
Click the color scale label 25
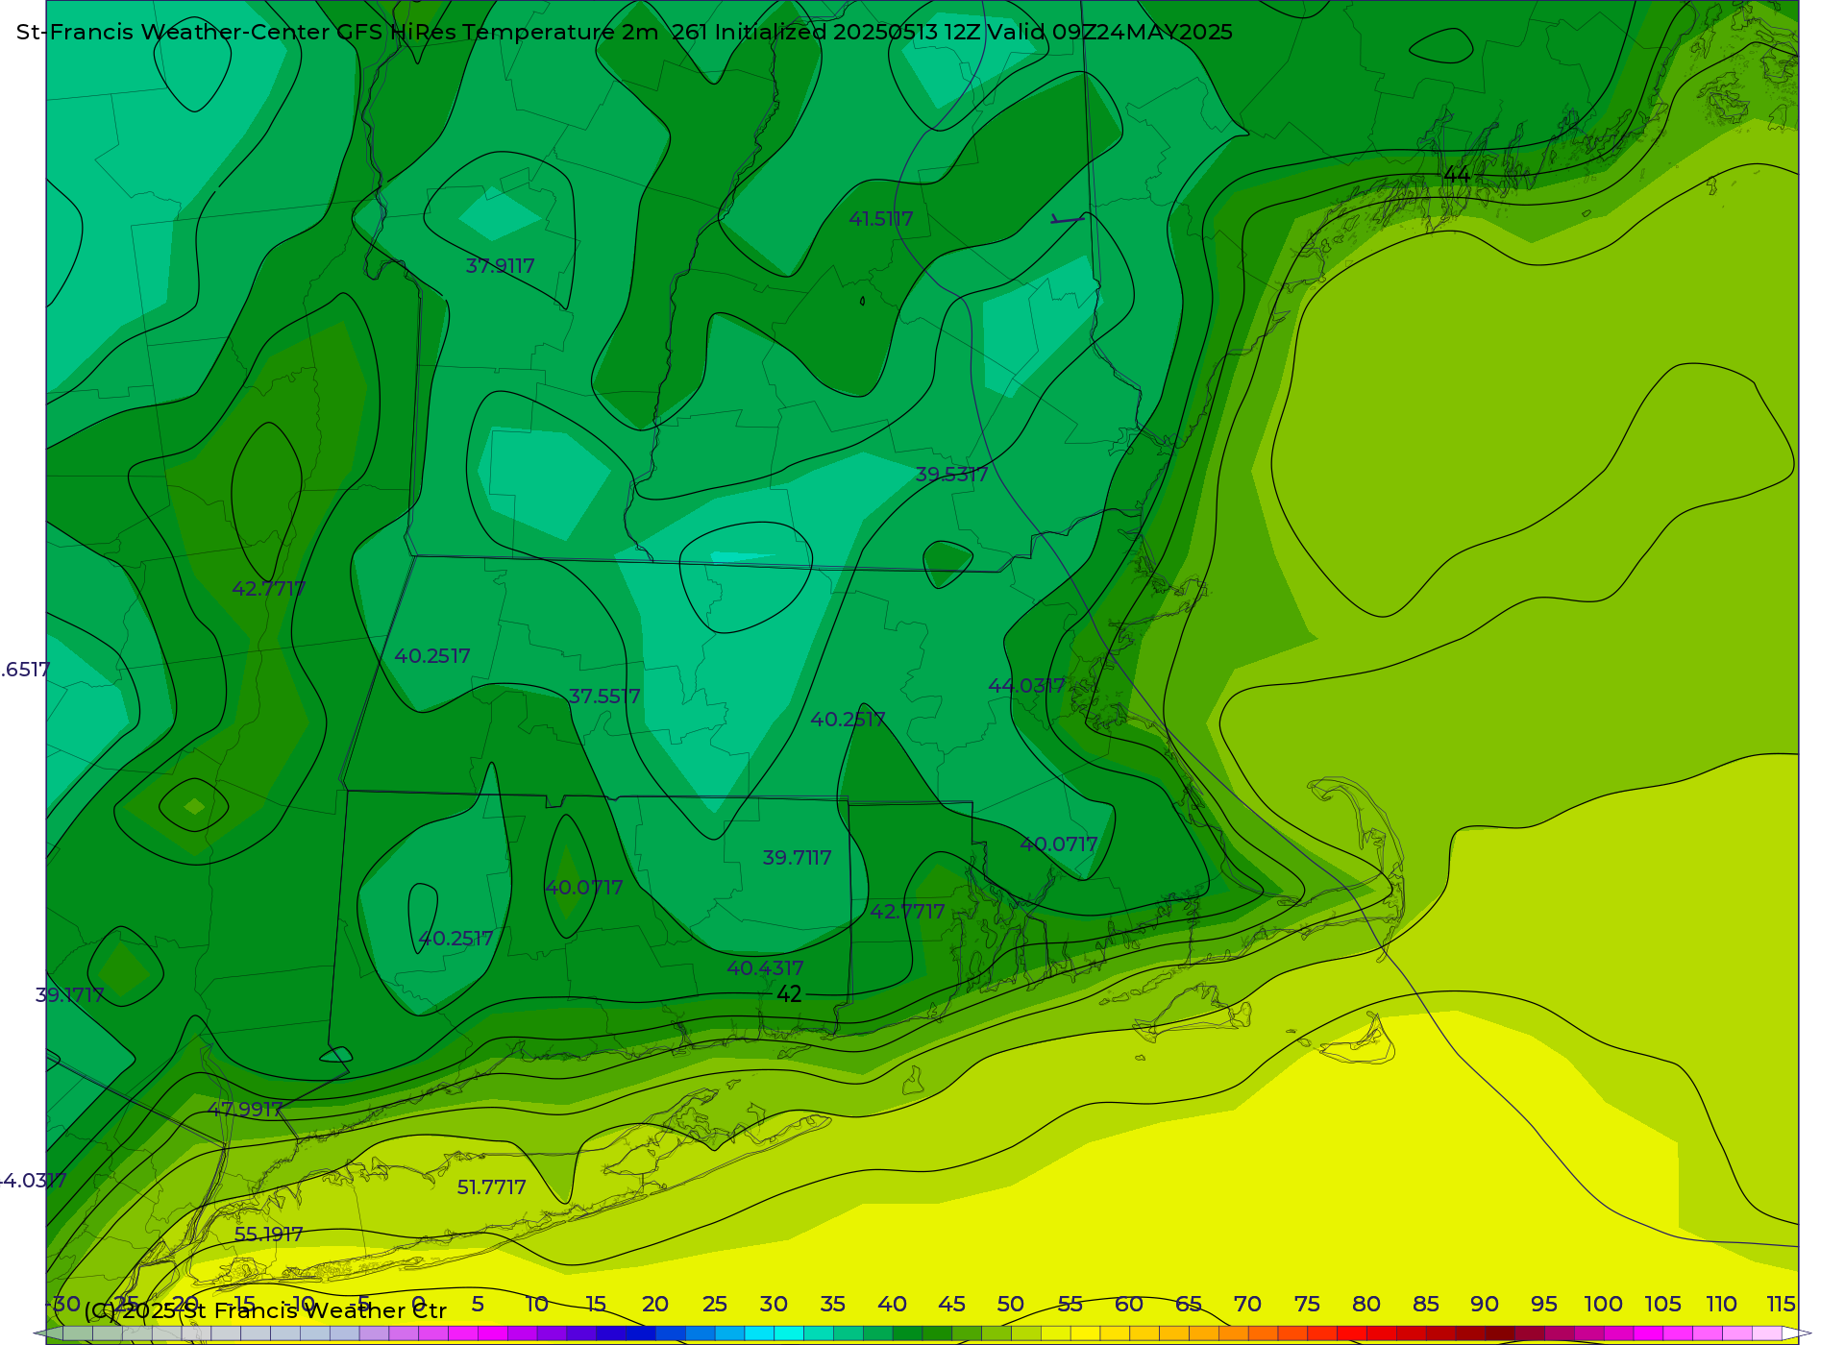715,1304
